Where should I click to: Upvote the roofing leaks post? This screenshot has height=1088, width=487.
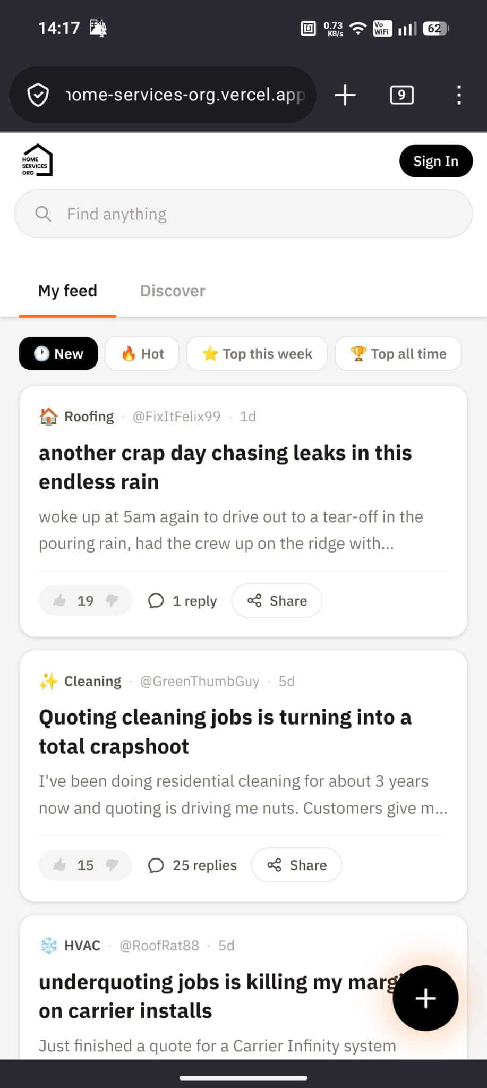tap(59, 601)
